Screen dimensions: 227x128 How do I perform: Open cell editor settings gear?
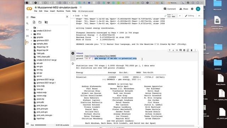[184, 50]
